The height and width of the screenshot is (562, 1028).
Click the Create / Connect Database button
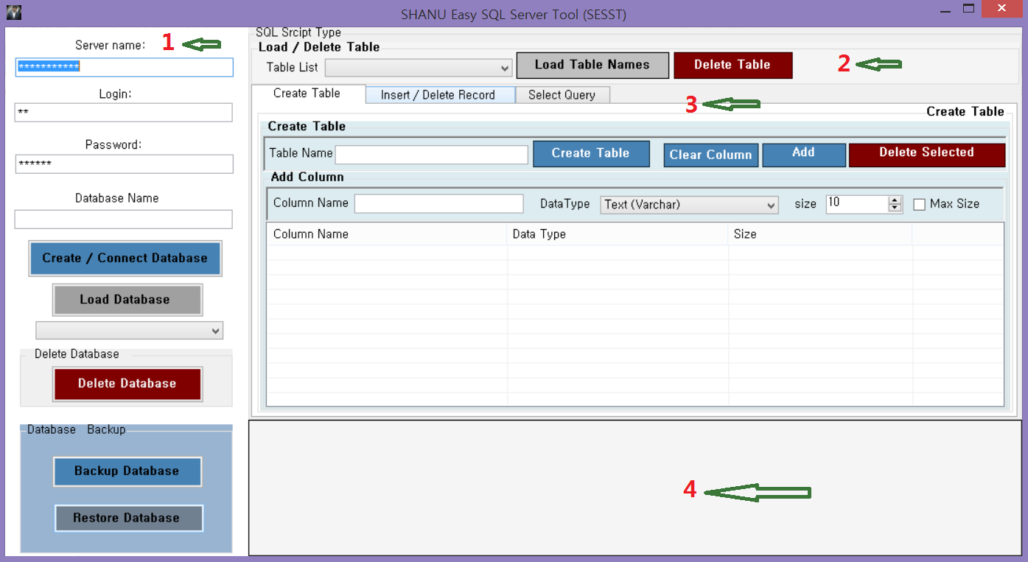(125, 259)
